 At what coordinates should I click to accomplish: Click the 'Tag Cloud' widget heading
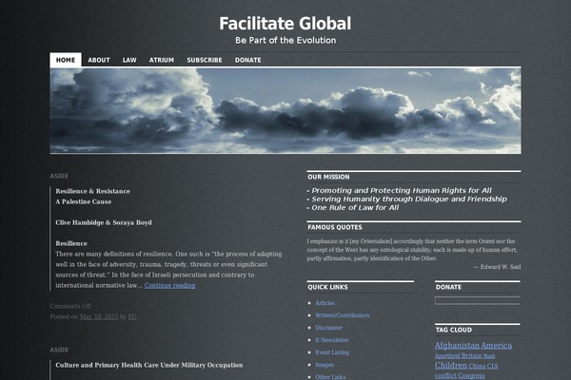click(x=454, y=331)
